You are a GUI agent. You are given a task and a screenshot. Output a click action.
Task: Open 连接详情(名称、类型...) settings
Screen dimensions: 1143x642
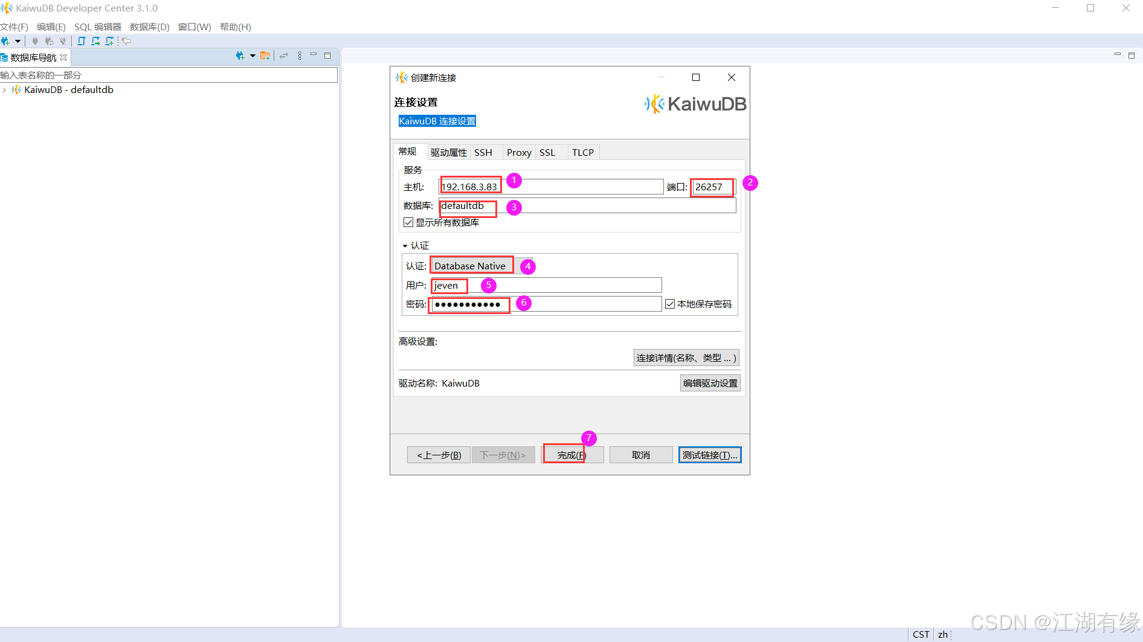click(686, 358)
